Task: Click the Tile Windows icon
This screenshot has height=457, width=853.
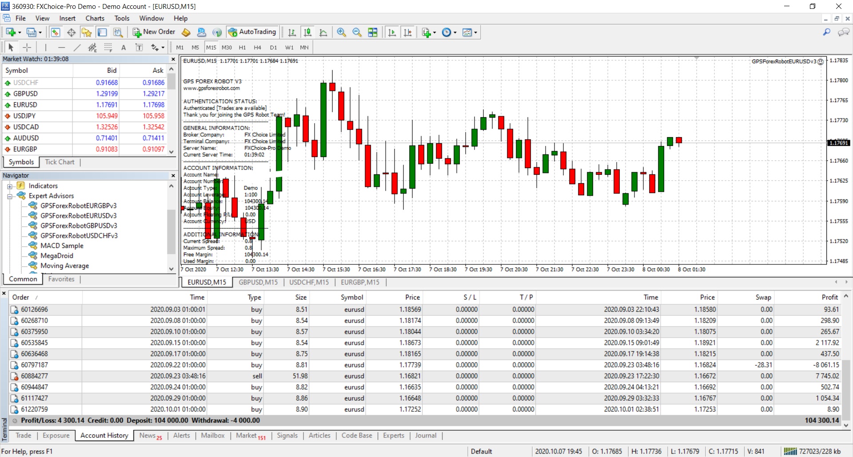Action: point(373,32)
